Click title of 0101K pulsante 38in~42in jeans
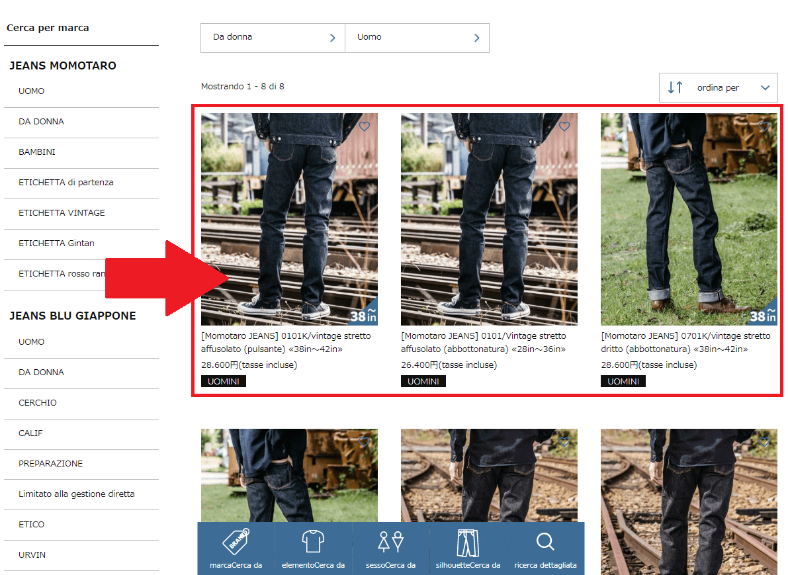Image resolution: width=788 pixels, height=575 pixels. click(x=286, y=342)
